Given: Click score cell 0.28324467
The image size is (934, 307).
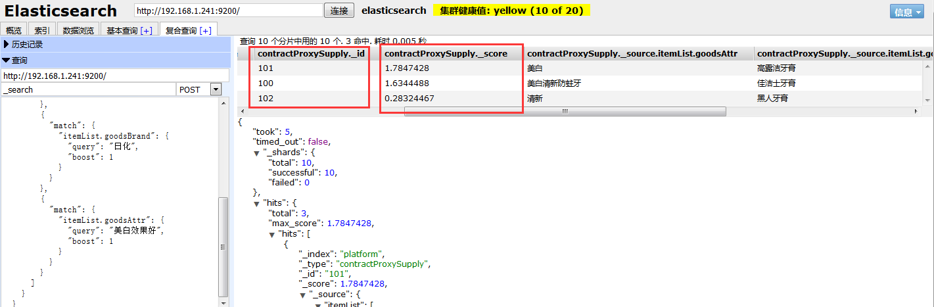Looking at the screenshot, I should point(409,98).
